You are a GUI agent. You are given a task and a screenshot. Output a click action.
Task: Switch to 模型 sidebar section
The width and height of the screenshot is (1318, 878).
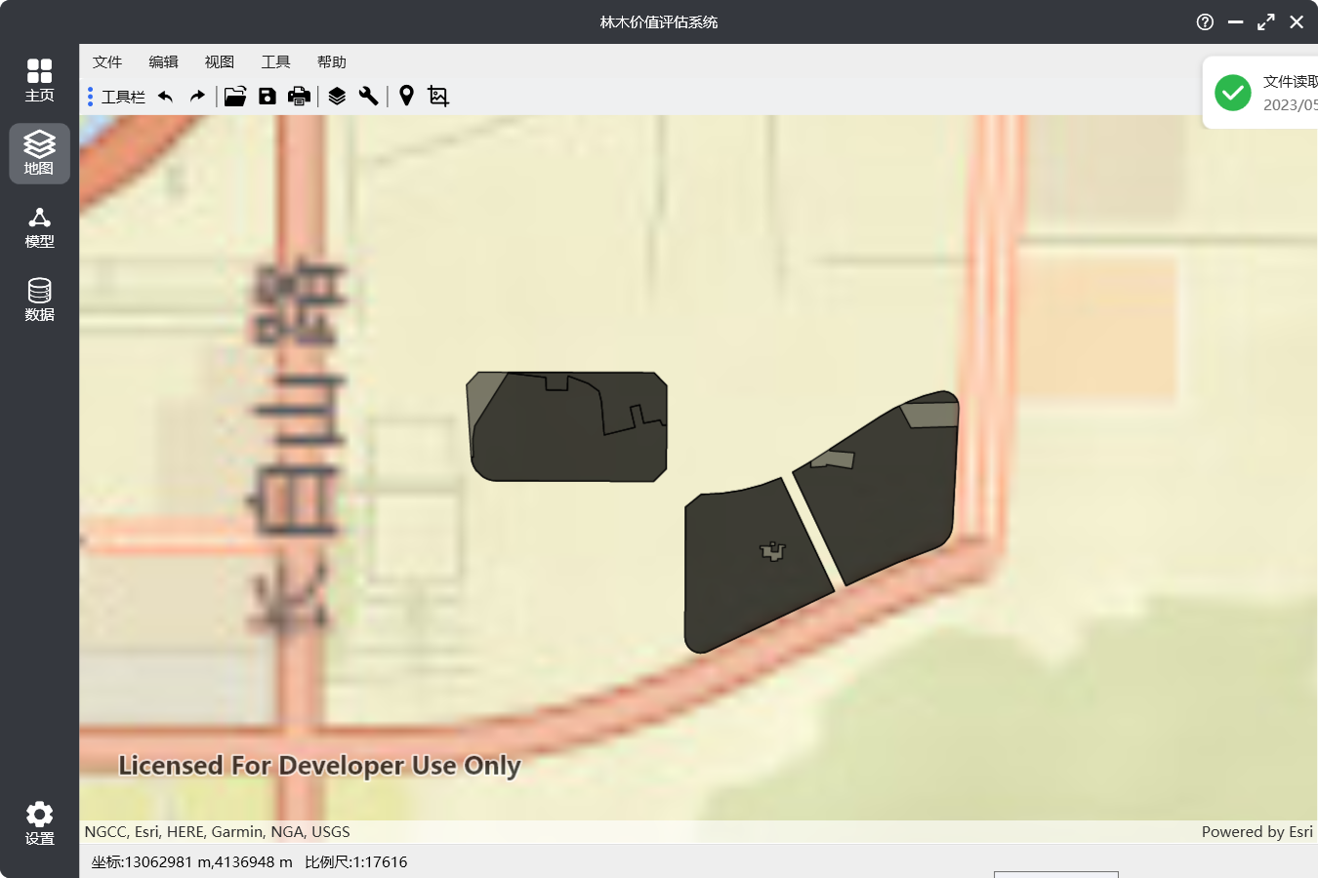pos(39,227)
